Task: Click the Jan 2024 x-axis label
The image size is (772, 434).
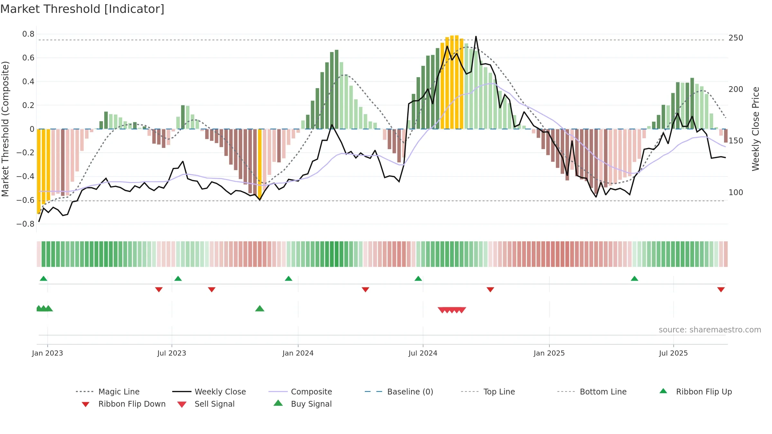Action: (298, 353)
